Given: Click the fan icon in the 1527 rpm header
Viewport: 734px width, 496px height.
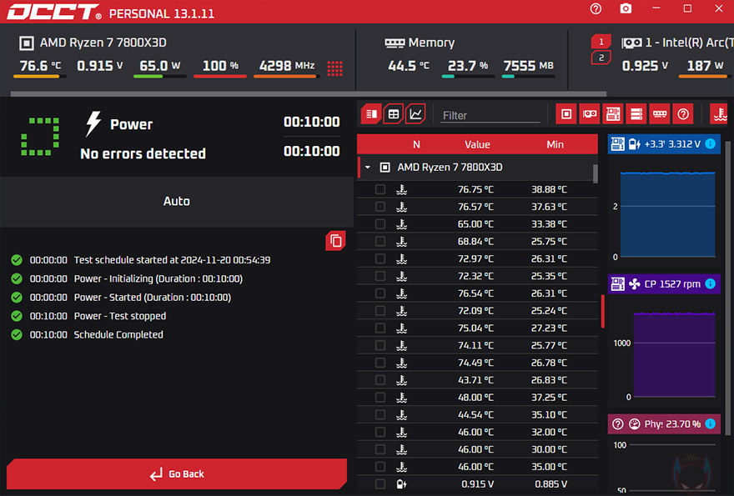Looking at the screenshot, I should pyautogui.click(x=634, y=284).
